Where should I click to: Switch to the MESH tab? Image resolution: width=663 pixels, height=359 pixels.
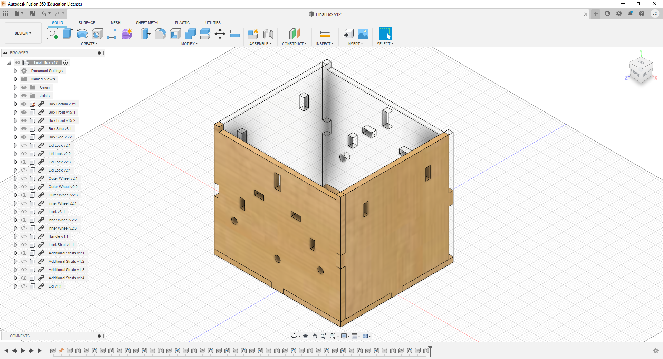click(116, 23)
